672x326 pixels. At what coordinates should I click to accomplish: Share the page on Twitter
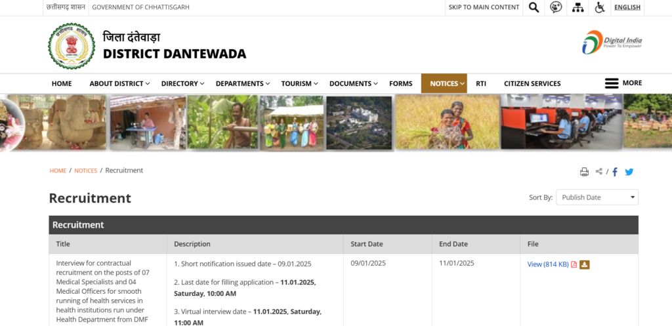click(629, 172)
